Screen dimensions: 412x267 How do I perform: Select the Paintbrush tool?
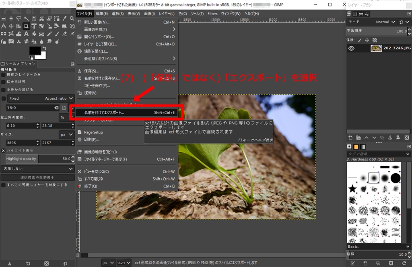tap(57, 34)
